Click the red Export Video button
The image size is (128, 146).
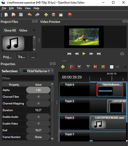(x=70, y=15)
